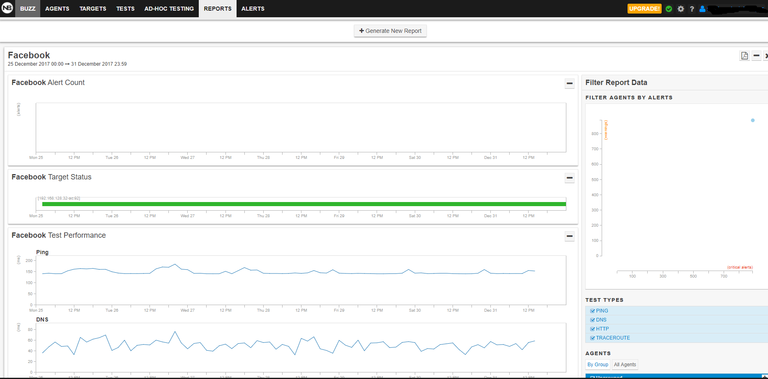Minimize the whole Facebook report panel
Viewport: 768px width, 379px height.
tap(757, 56)
